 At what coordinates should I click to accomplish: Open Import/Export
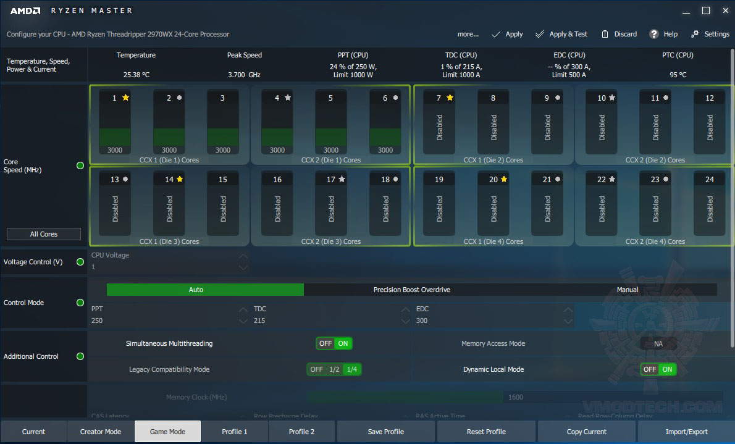click(x=686, y=432)
